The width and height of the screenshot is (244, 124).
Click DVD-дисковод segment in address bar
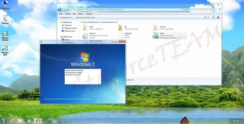[103, 10]
